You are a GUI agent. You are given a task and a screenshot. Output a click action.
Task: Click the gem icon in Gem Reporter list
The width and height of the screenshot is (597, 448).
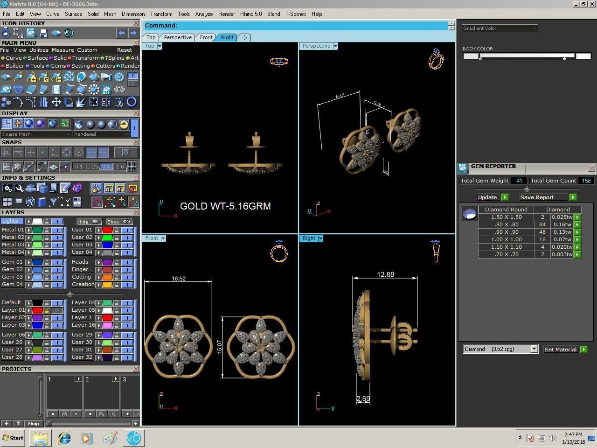[469, 214]
